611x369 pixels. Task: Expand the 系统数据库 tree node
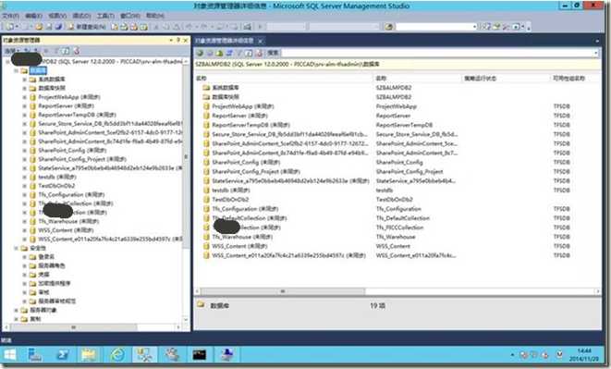point(24,80)
